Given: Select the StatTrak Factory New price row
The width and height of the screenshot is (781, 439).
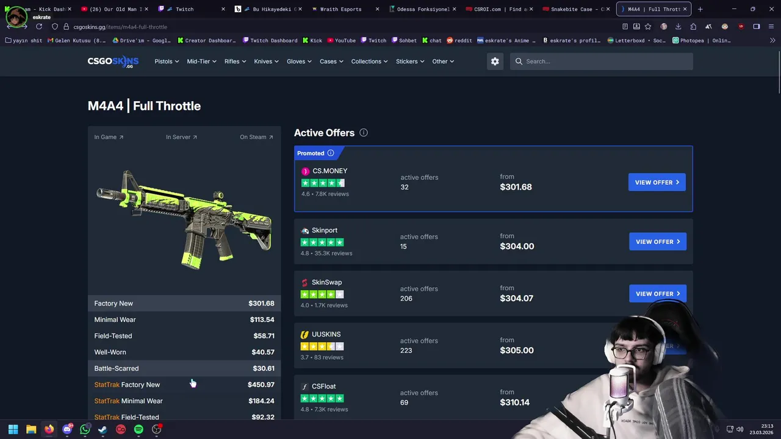Looking at the screenshot, I should (x=184, y=385).
